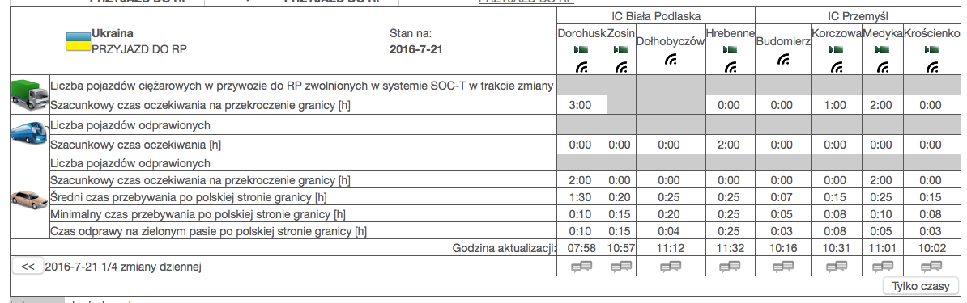Select the IC Biała Podlaska header
Image resolution: width=967 pixels, height=303 pixels.
point(655,15)
